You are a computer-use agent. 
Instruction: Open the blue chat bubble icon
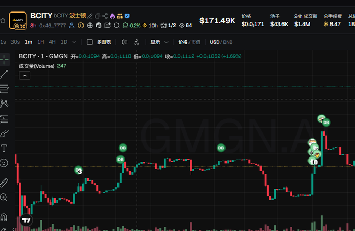point(127,16)
